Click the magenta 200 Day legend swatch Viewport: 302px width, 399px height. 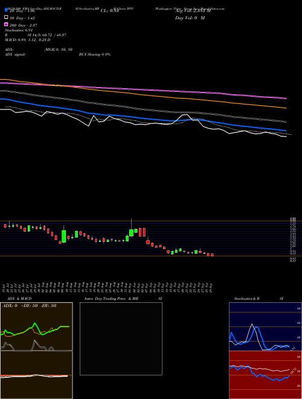(x=6, y=24)
